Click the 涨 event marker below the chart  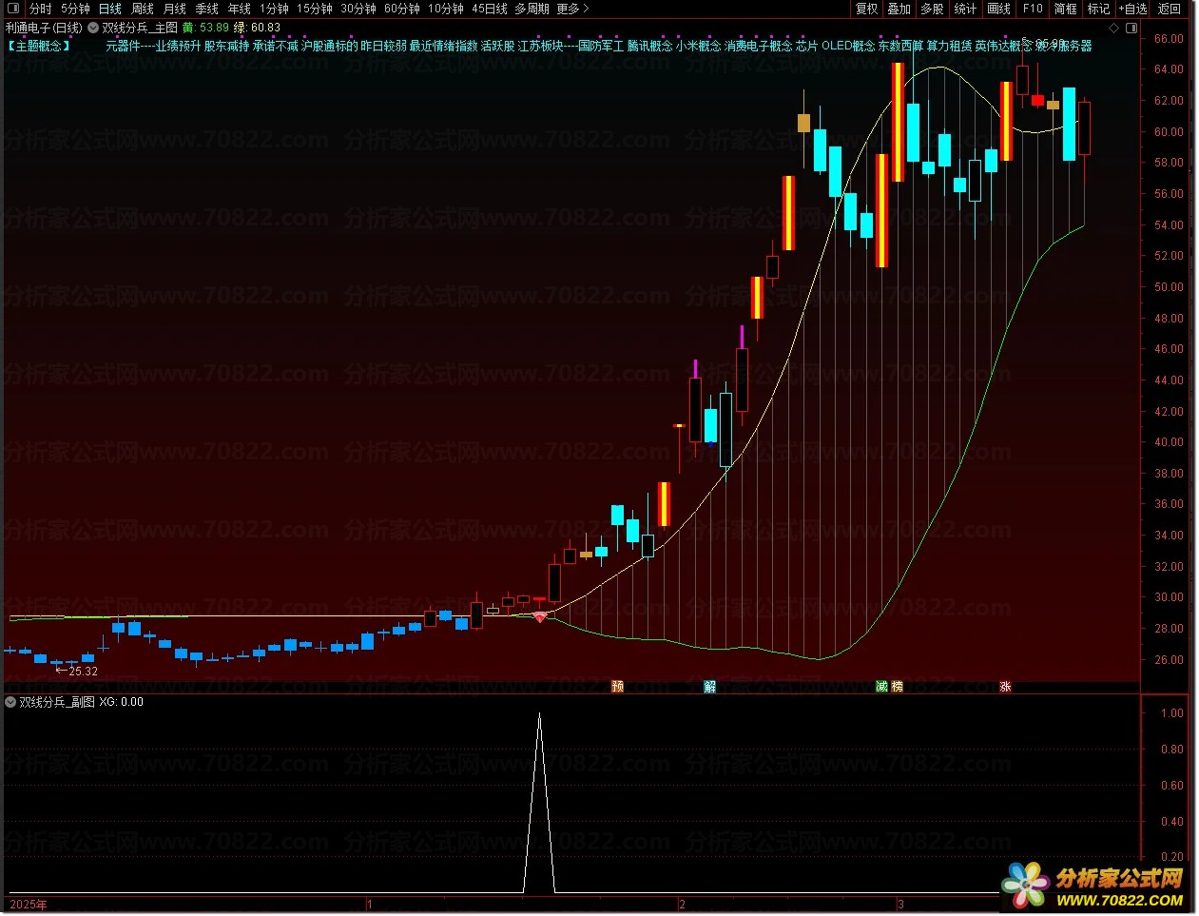pos(1005,686)
